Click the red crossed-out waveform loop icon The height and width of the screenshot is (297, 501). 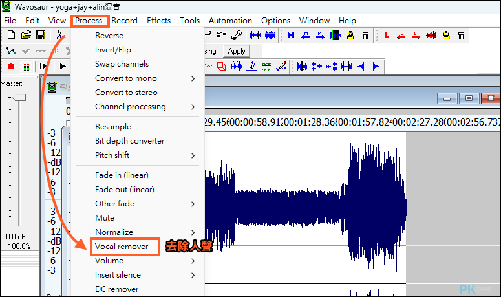[x=431, y=35]
